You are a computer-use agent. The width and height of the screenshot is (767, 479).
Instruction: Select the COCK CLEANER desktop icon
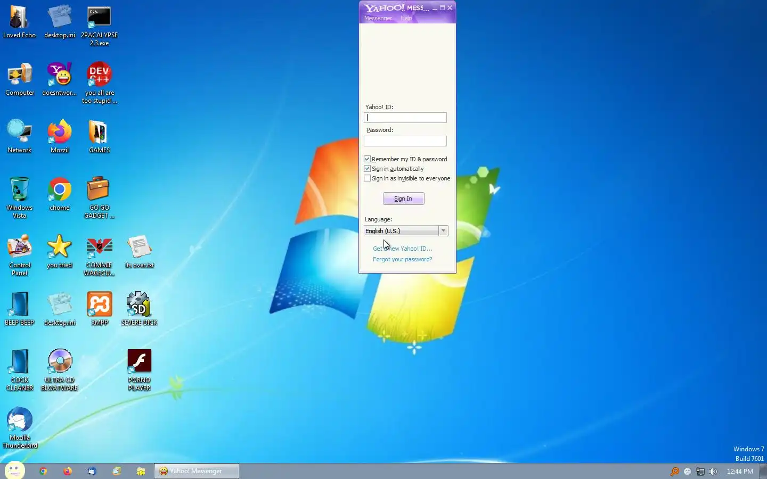(19, 370)
